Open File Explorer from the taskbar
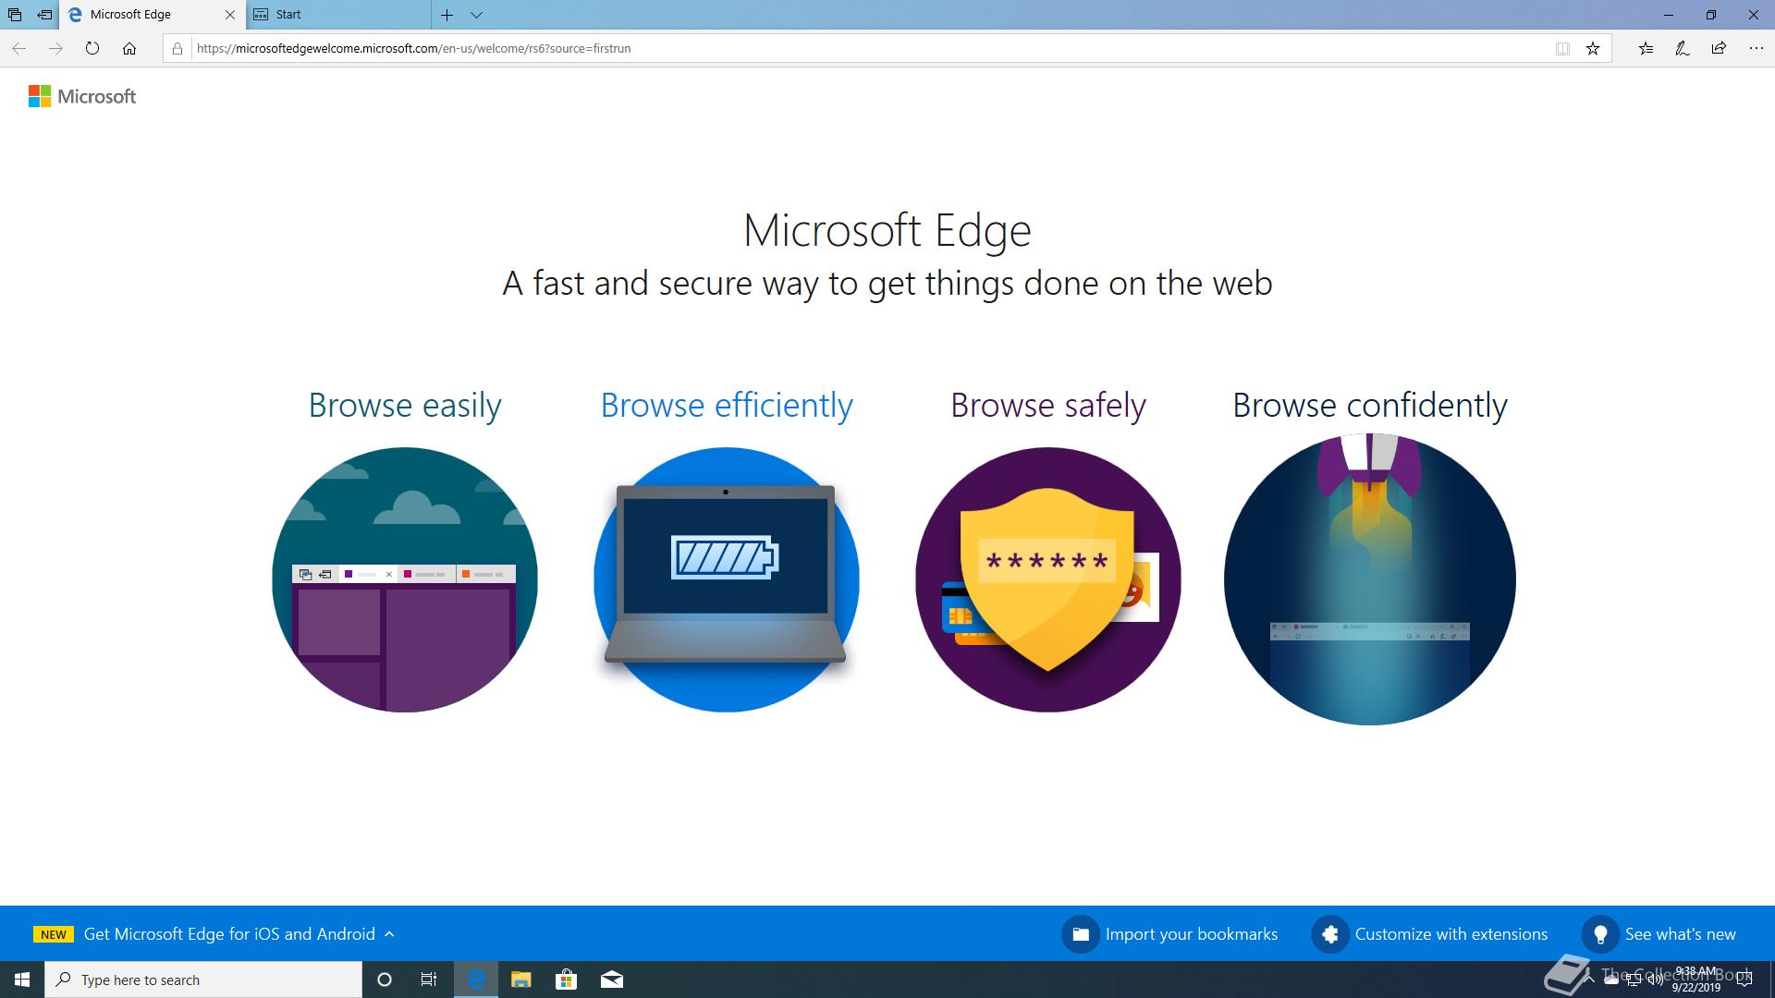1775x998 pixels. click(520, 980)
